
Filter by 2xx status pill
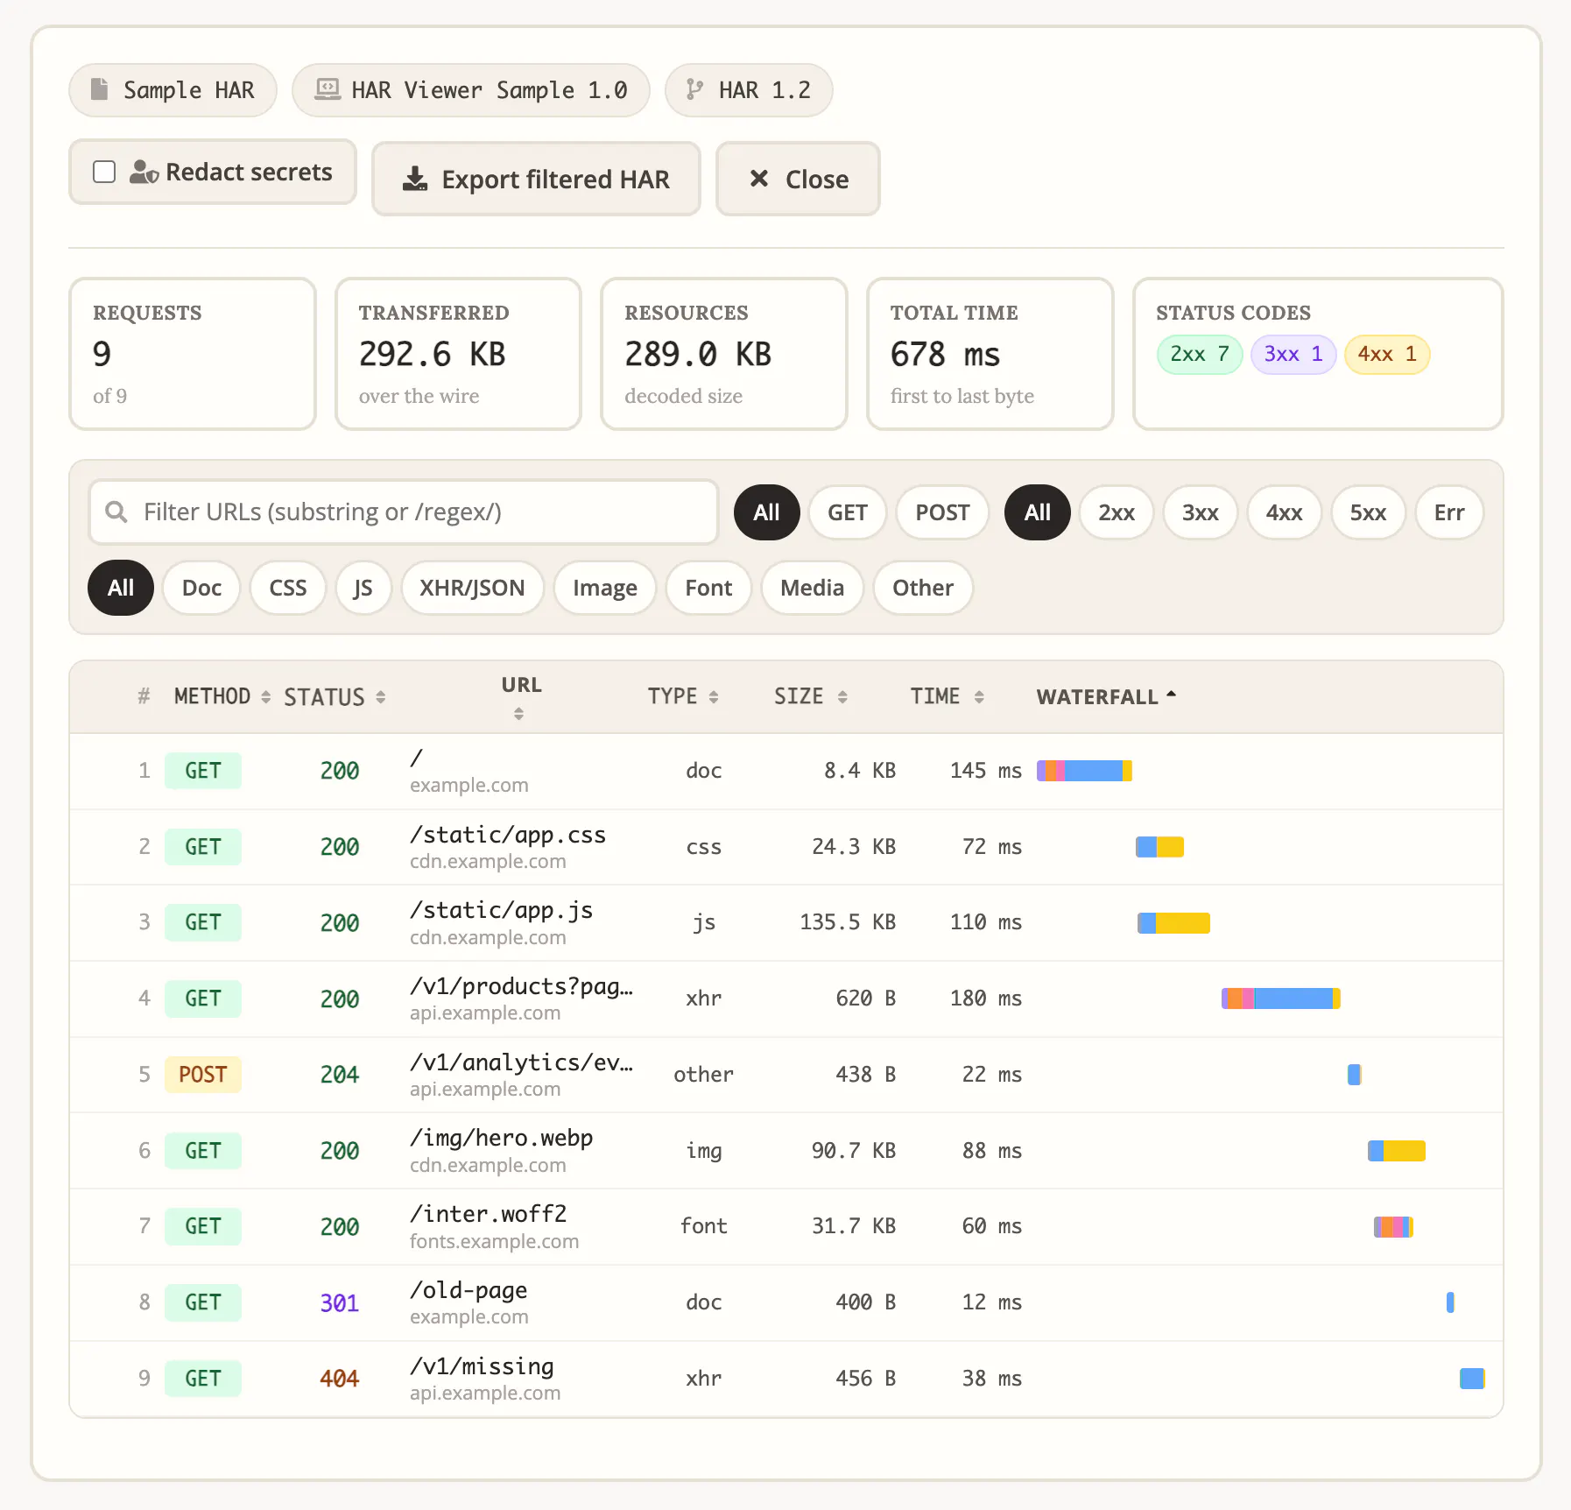(1117, 512)
